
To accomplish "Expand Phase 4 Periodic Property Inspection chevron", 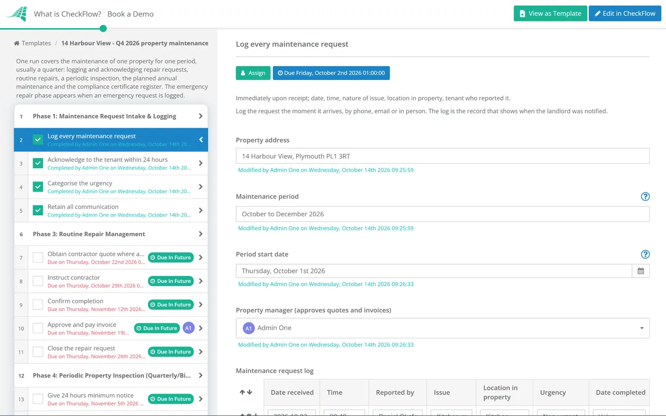I will 201,375.
